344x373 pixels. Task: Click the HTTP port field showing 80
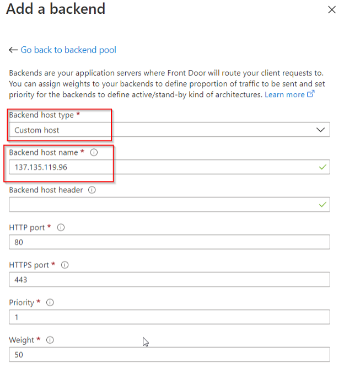[x=169, y=242]
